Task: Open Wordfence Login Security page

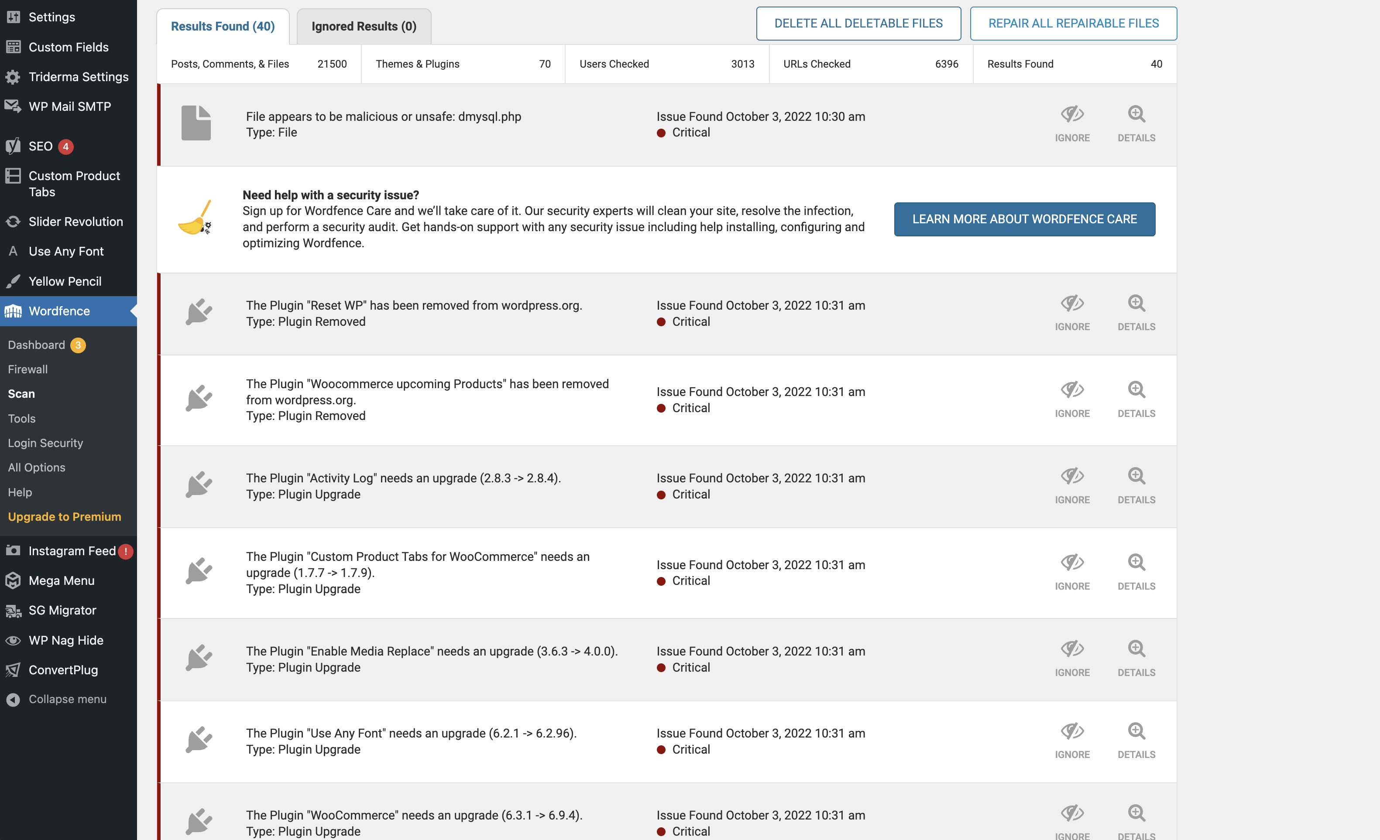Action: click(45, 443)
